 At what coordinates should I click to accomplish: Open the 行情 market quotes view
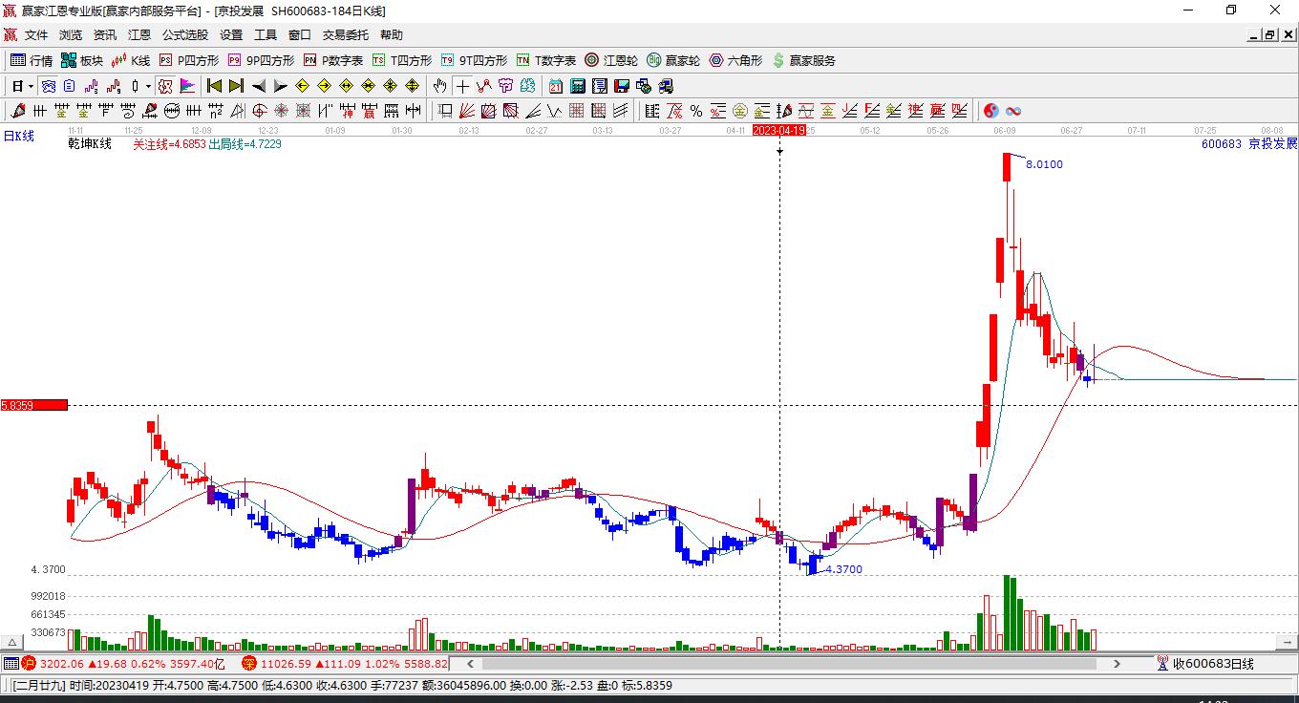coord(32,60)
